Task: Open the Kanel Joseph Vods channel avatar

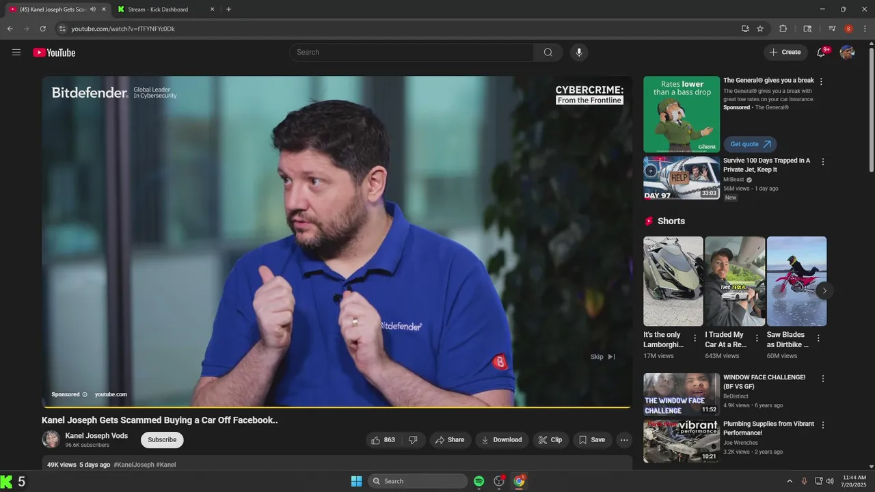Action: click(x=51, y=439)
